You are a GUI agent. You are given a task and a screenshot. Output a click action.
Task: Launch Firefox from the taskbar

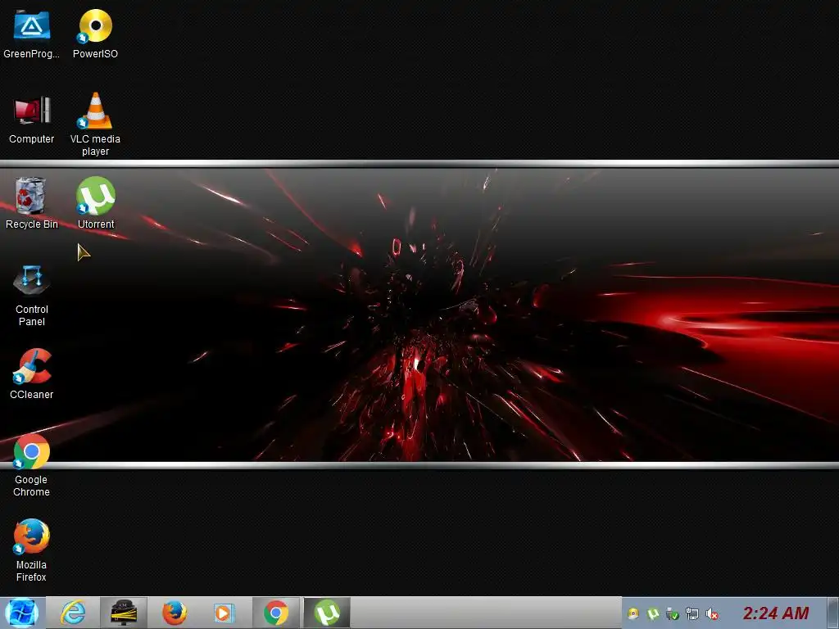(x=174, y=613)
